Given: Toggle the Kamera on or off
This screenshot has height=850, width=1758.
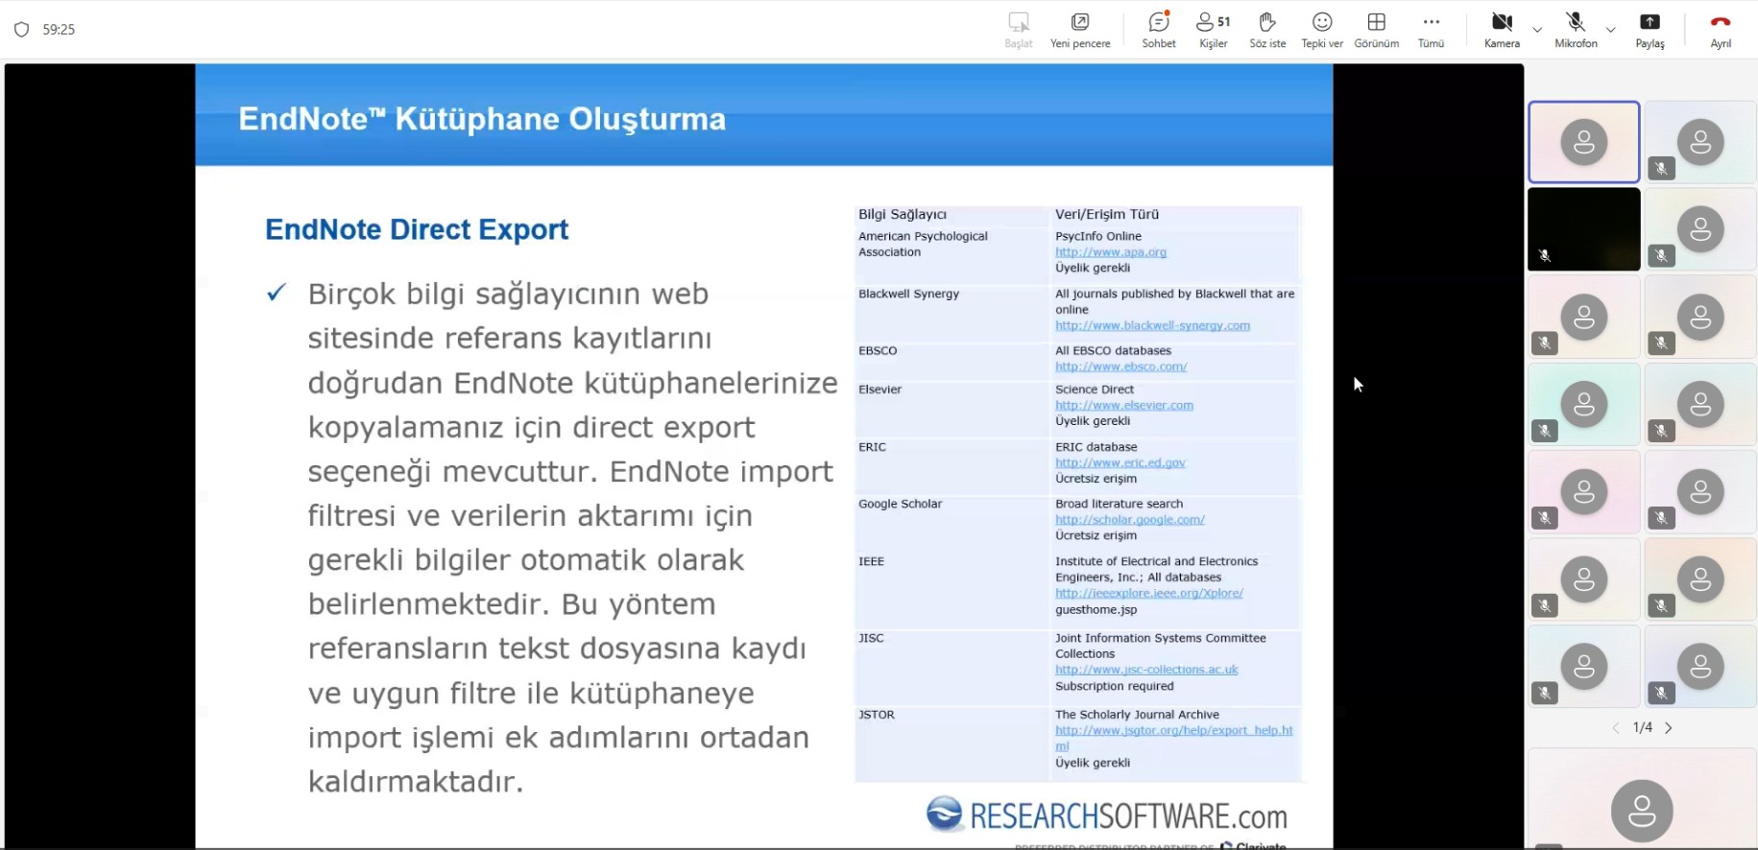Looking at the screenshot, I should [1502, 30].
